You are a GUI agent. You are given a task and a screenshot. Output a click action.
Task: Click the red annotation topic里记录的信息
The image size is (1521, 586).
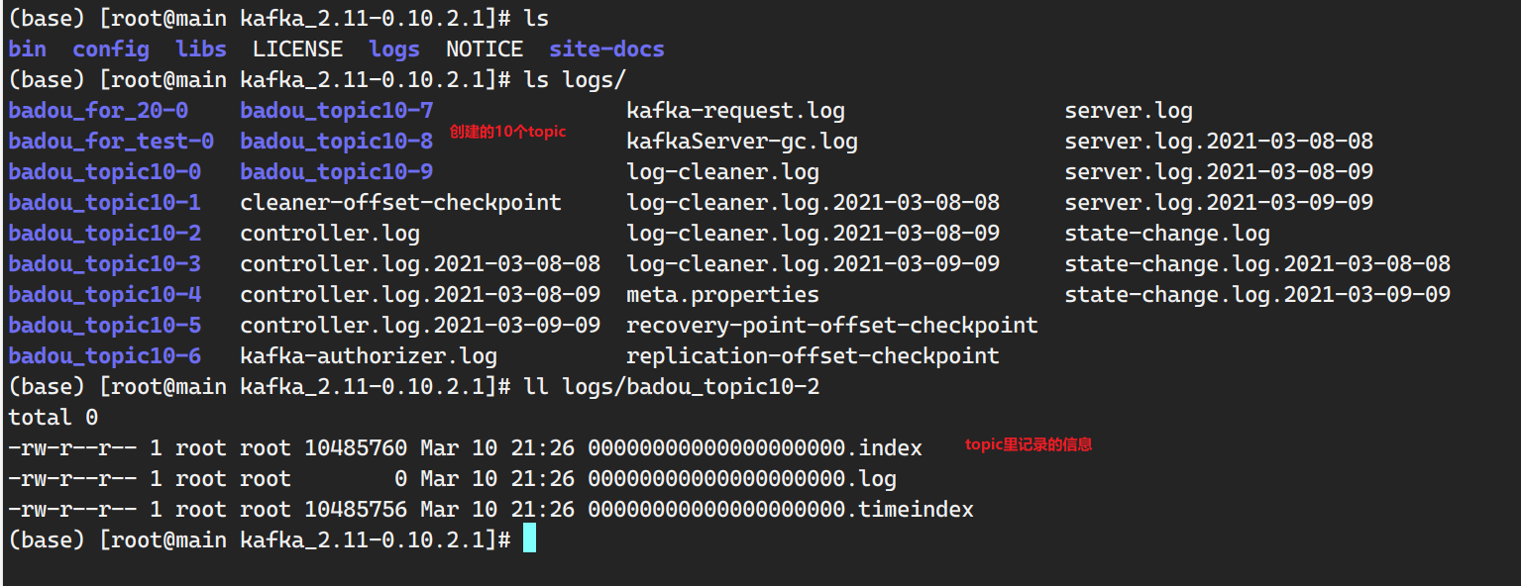coord(1029,445)
